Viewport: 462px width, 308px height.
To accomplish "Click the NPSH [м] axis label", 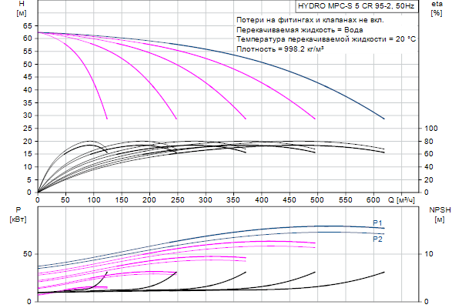I will tap(439, 214).
